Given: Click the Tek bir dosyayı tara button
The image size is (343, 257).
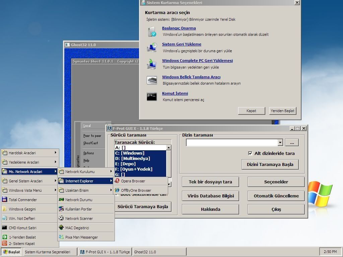Looking at the screenshot, I should (x=210, y=182).
